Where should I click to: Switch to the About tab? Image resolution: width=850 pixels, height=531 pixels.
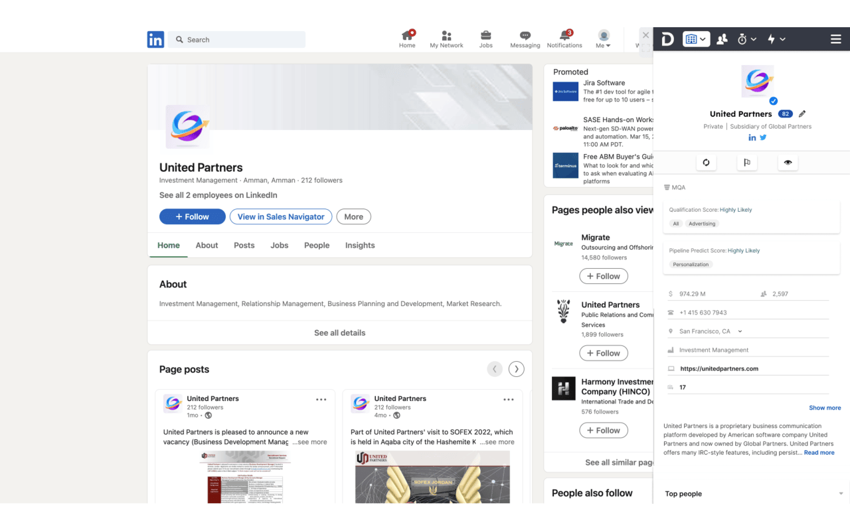pos(207,245)
